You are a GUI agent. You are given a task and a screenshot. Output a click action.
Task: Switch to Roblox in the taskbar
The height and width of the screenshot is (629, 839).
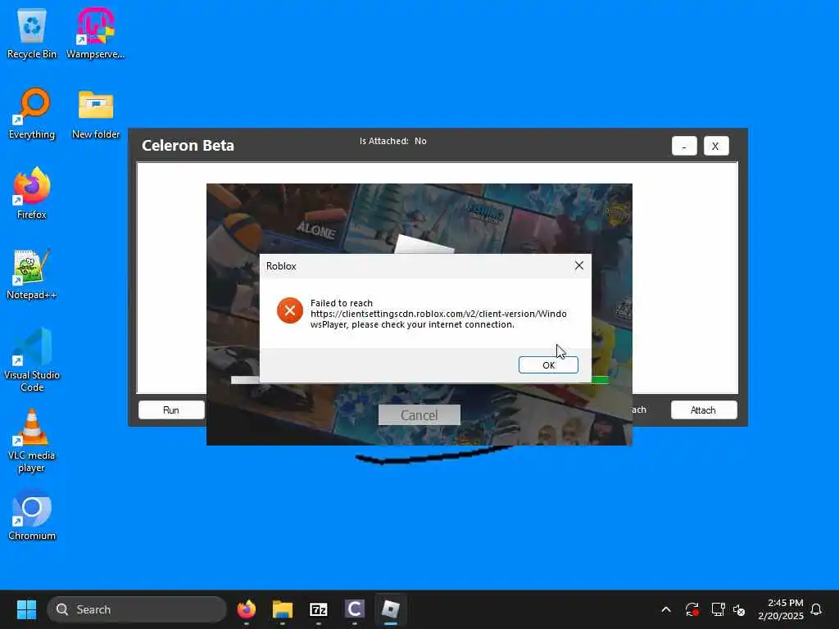(391, 609)
